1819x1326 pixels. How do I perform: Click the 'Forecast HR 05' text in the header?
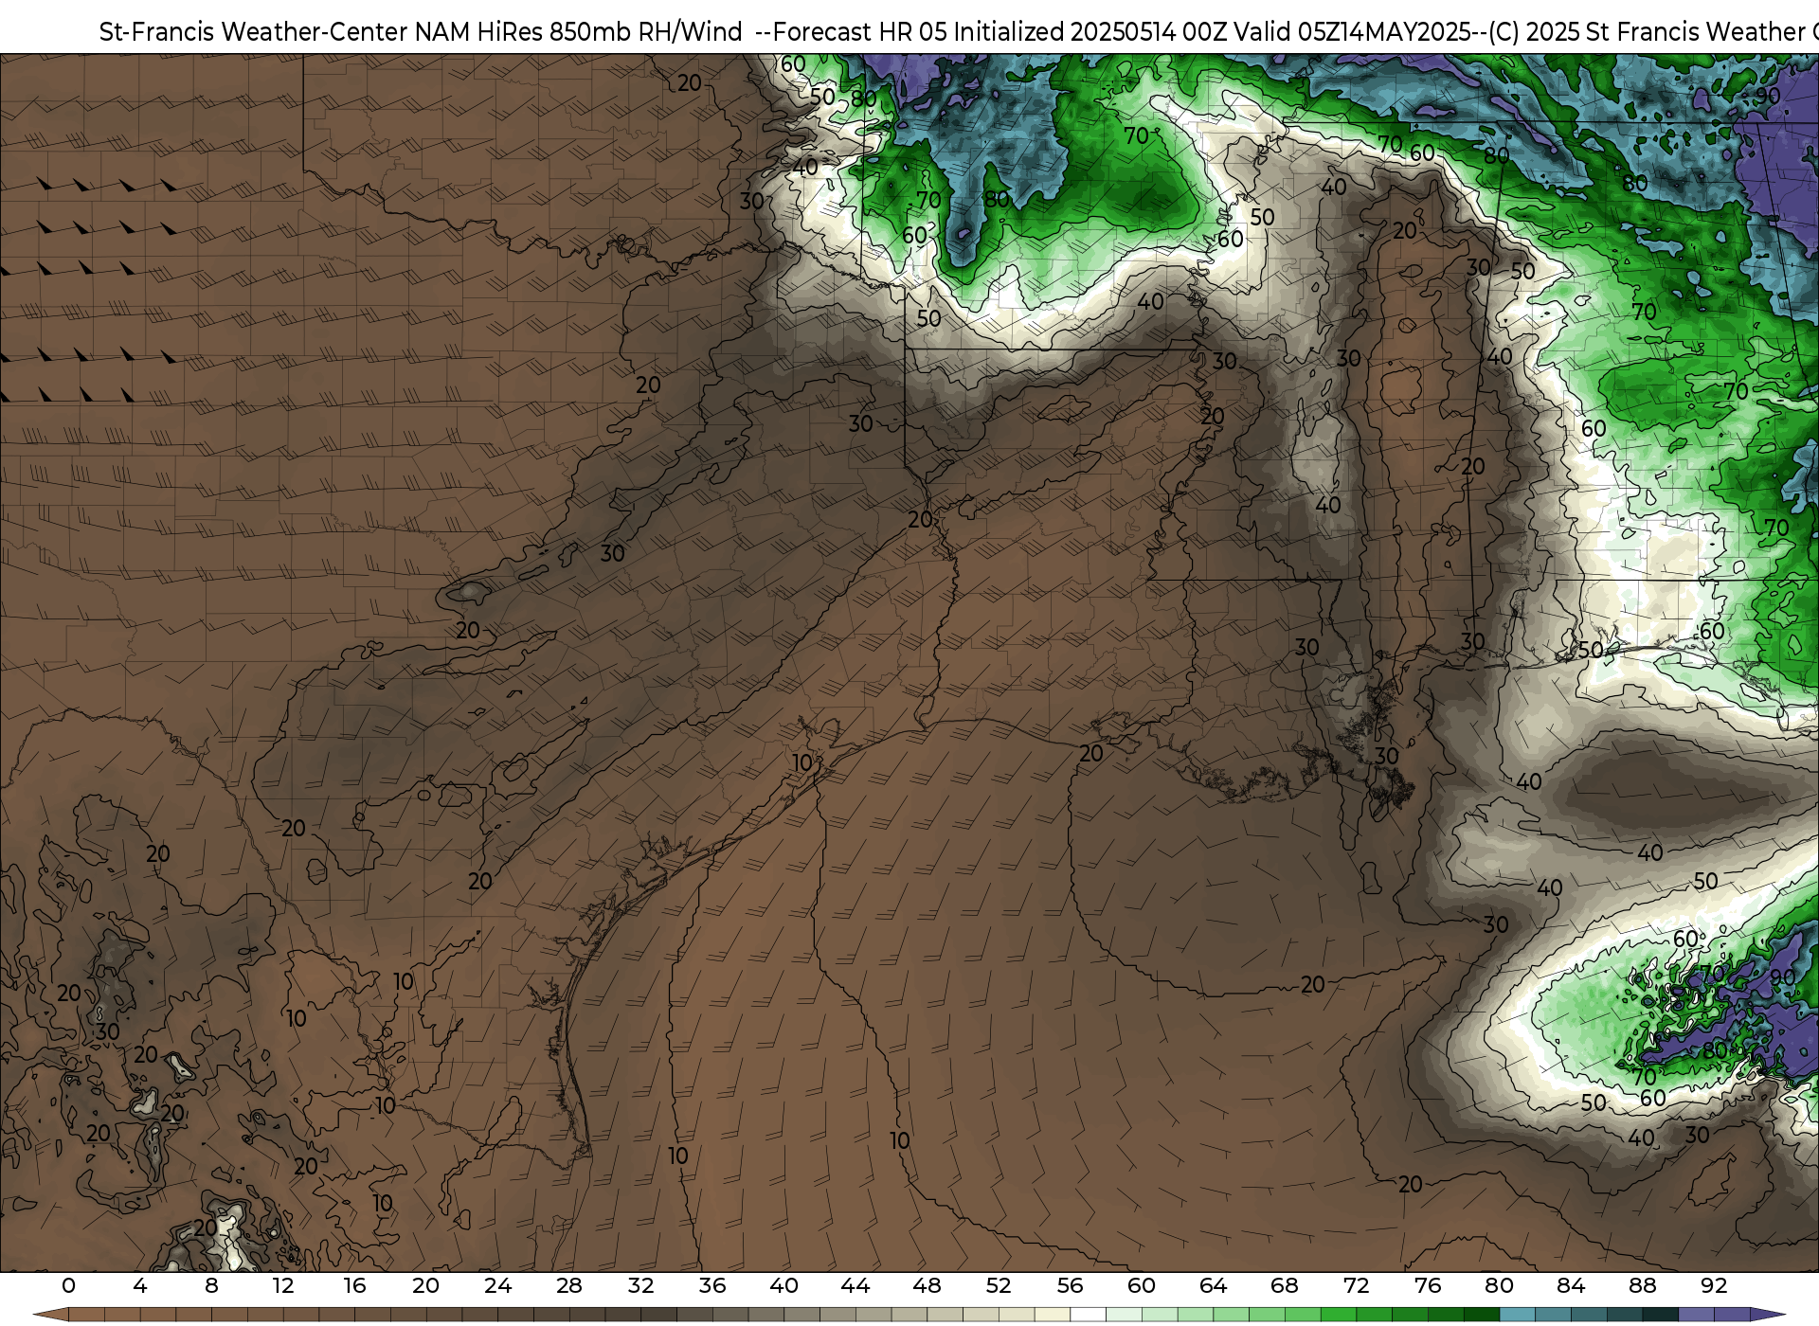(858, 32)
